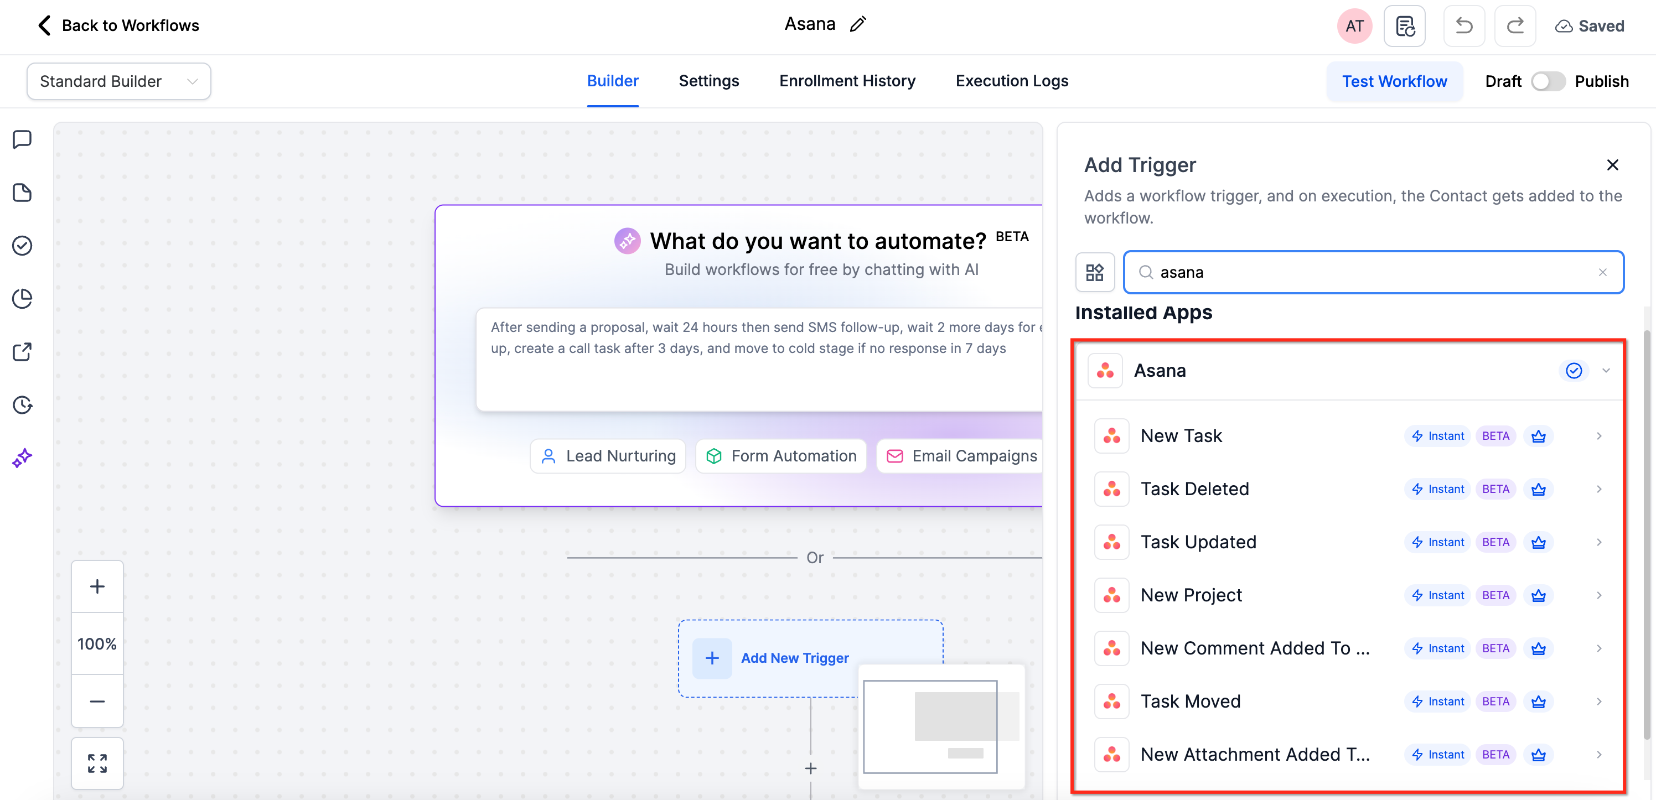Open the AI sparkle icon in left sidebar
The height and width of the screenshot is (800, 1656).
coord(23,458)
